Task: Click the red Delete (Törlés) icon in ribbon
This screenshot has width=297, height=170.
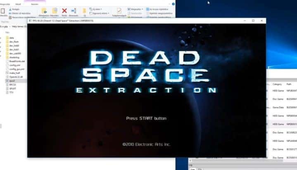Action: click(x=64, y=10)
